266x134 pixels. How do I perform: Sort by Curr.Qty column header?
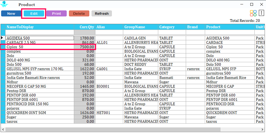point(85,27)
